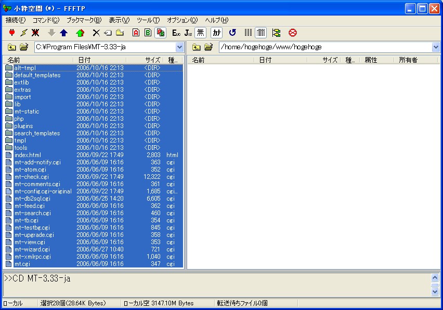The width and height of the screenshot is (443, 310).
Task: Toggle JIS kanji code conversion
Action: tap(188, 33)
